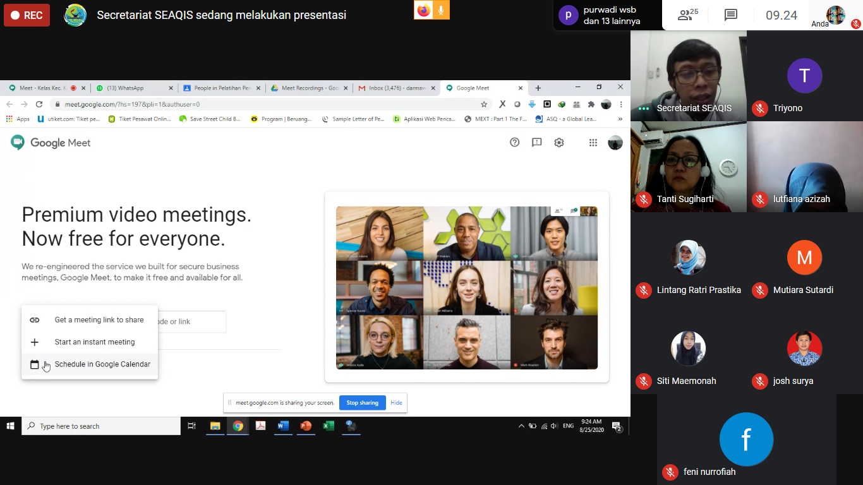The width and height of the screenshot is (863, 485).
Task: Open PowerPoint from the Windows taskbar
Action: [306, 426]
